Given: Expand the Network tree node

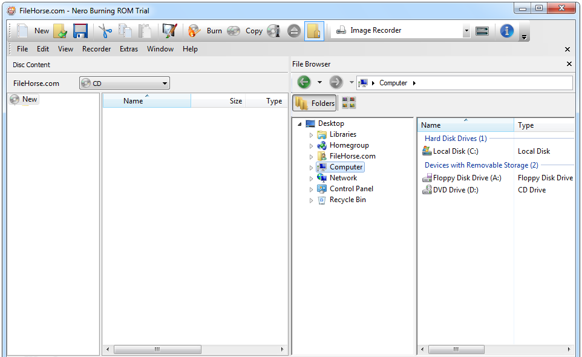Looking at the screenshot, I should tap(311, 178).
